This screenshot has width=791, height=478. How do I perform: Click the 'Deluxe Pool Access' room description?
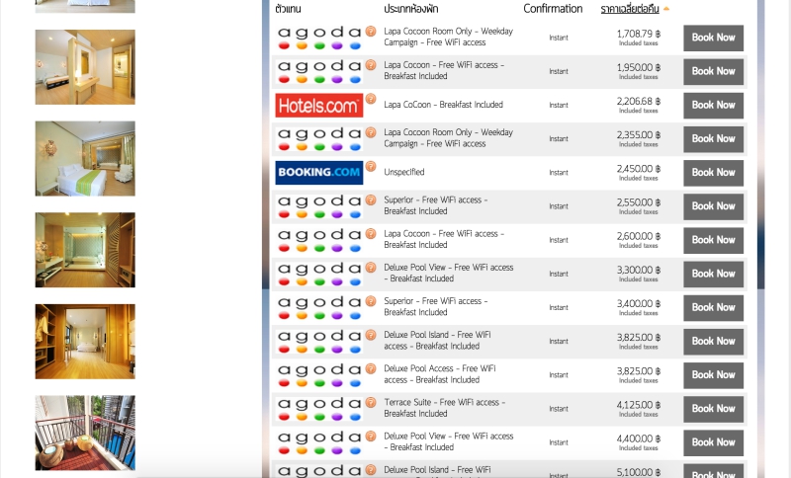click(x=439, y=374)
